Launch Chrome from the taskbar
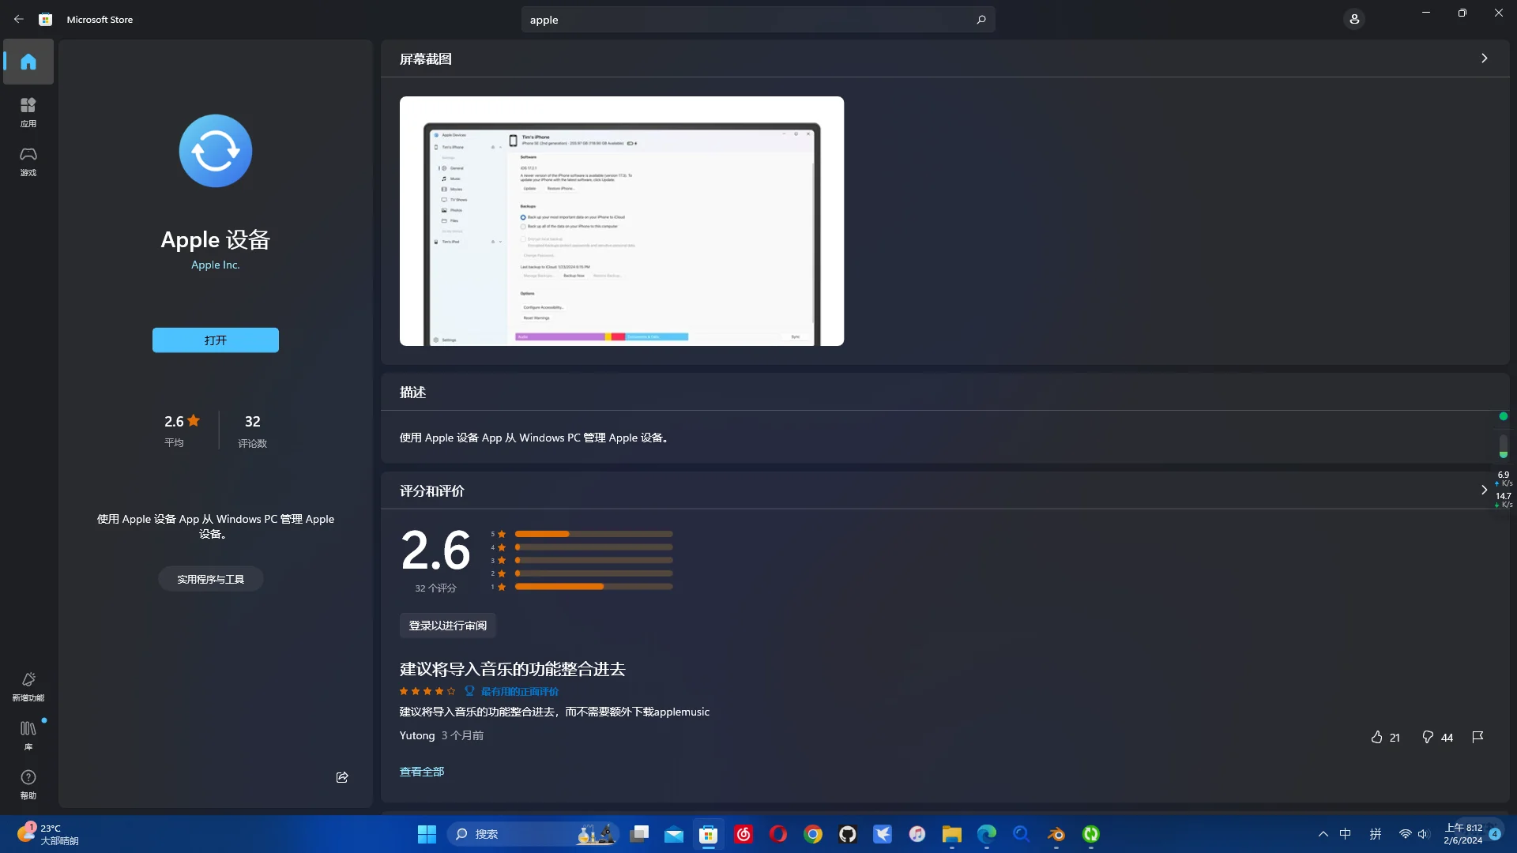 pyautogui.click(x=813, y=834)
